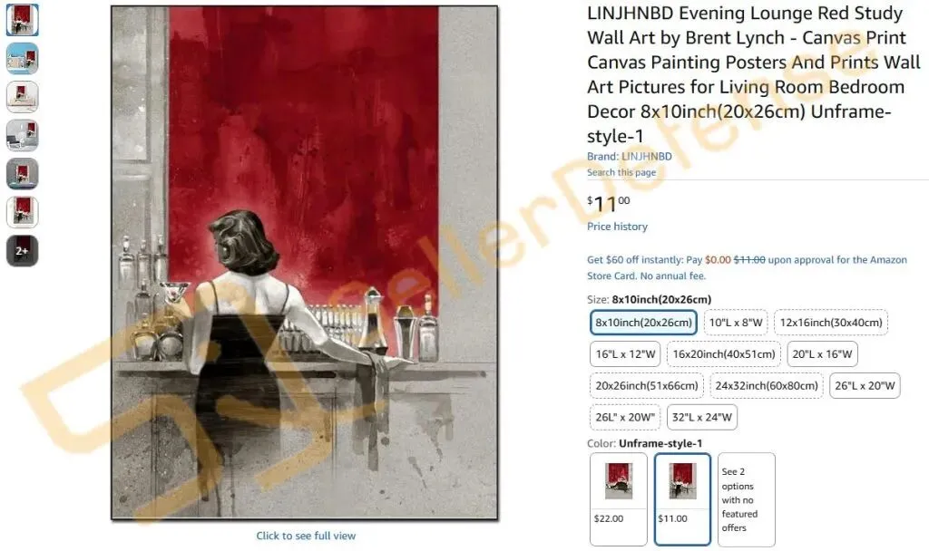Pick the 16"L x 12"W size option
The height and width of the screenshot is (551, 929).
click(625, 354)
